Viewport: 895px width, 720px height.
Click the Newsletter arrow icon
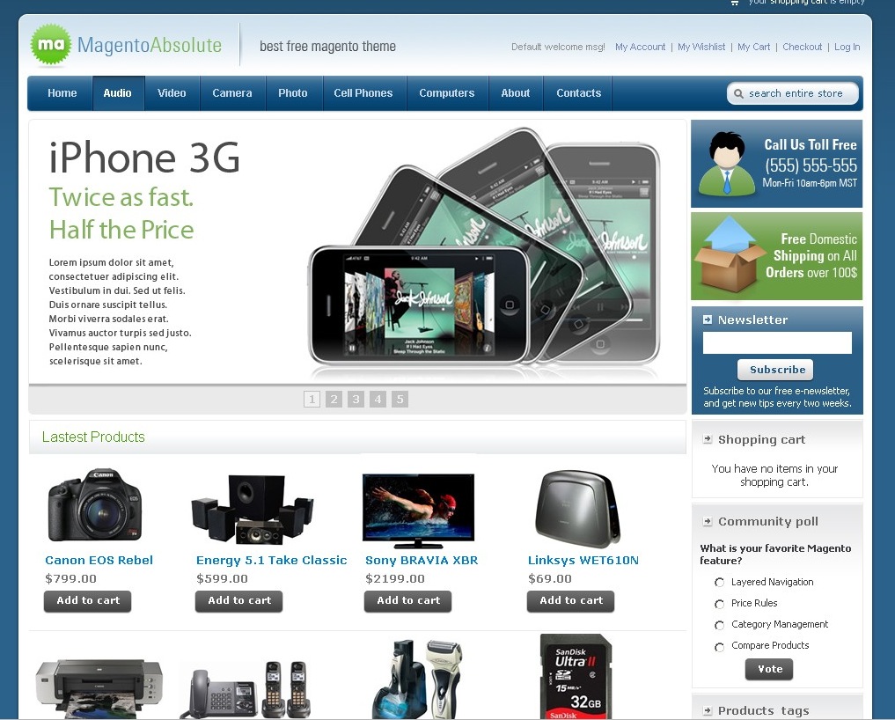coord(708,320)
